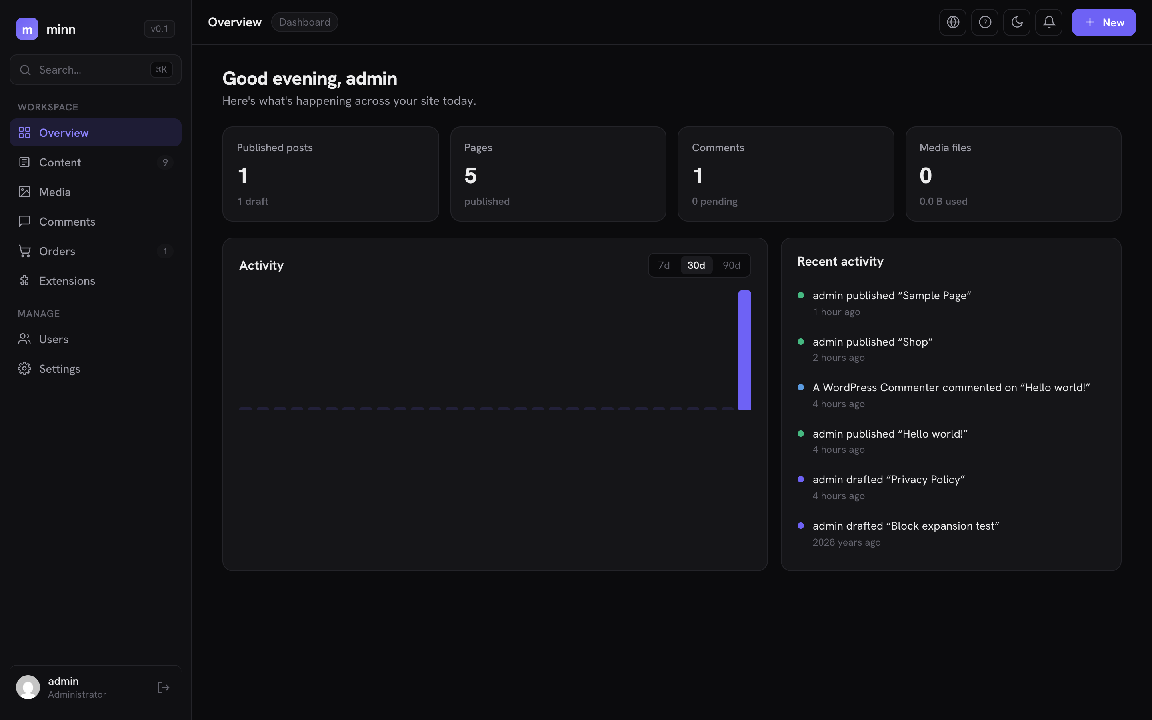The height and width of the screenshot is (720, 1152).
Task: Click the tall purple activity chart bar
Action: pos(744,350)
